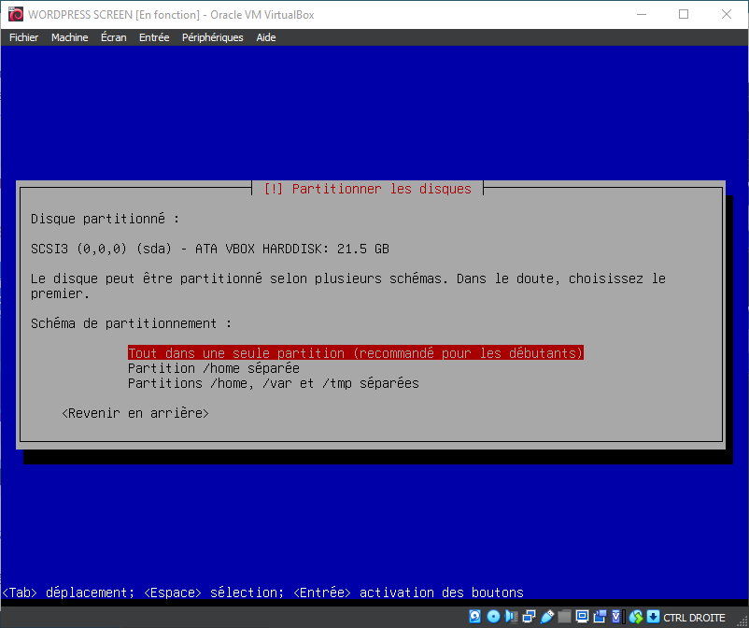Click the recording status icon
This screenshot has height=628, width=749.
[599, 617]
